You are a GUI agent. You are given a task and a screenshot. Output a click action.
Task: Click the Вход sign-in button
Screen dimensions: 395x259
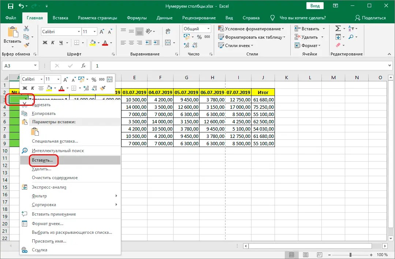pyautogui.click(x=314, y=5)
